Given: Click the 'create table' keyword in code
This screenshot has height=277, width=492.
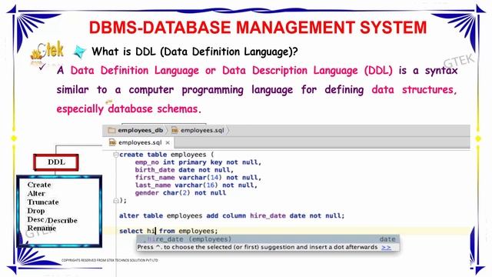Looking at the screenshot, I should [x=143, y=155].
